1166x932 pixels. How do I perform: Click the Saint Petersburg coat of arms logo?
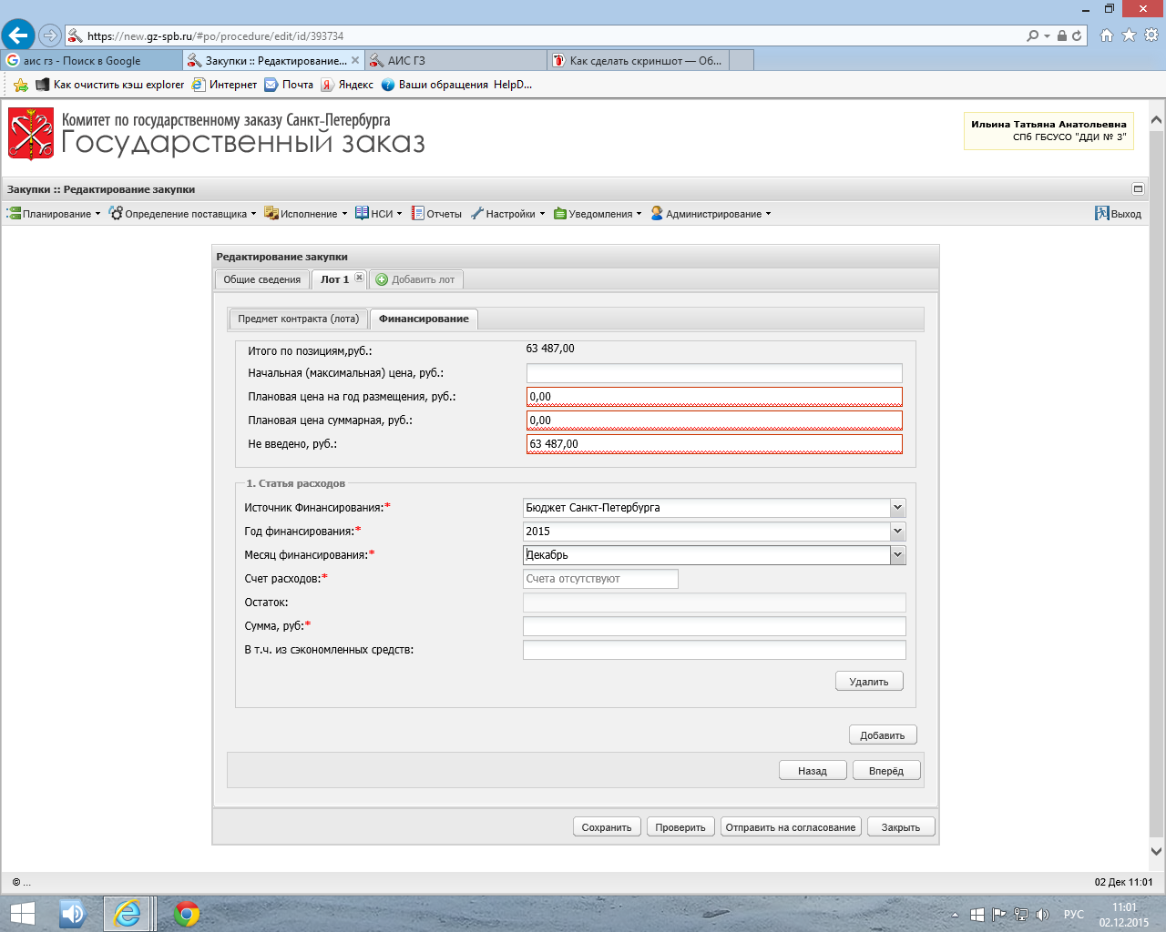pos(31,134)
